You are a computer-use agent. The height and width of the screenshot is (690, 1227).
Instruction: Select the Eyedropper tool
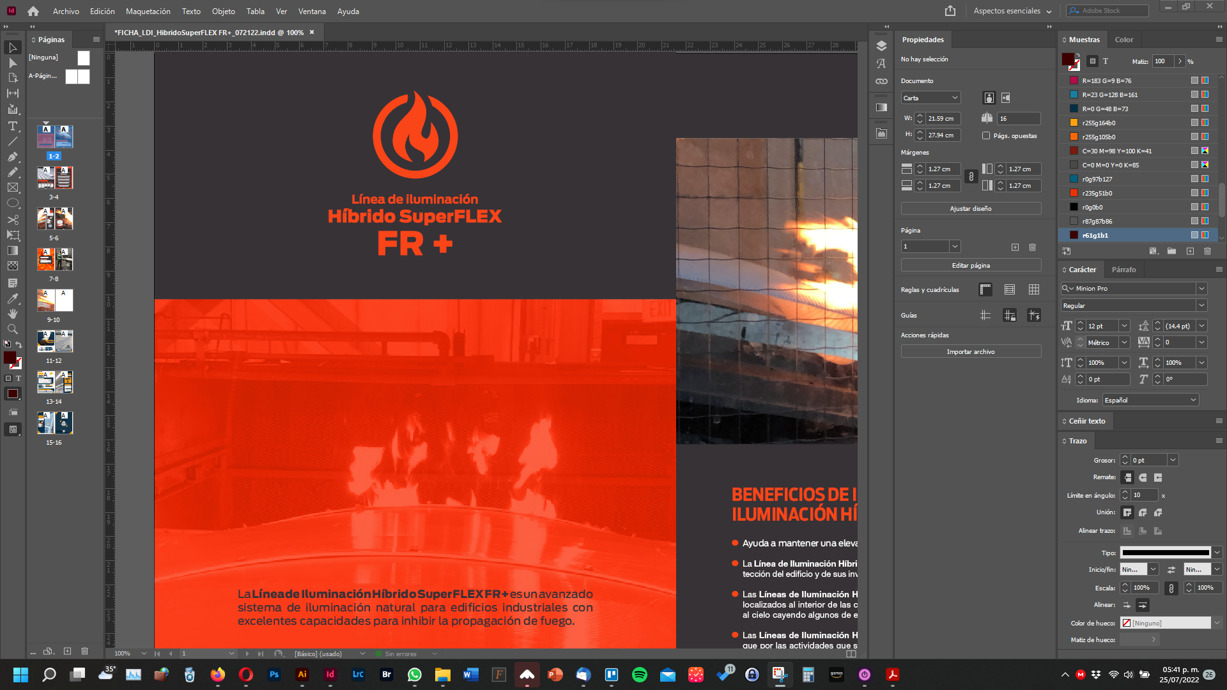click(12, 298)
